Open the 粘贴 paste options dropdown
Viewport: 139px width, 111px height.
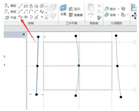click(91, 17)
